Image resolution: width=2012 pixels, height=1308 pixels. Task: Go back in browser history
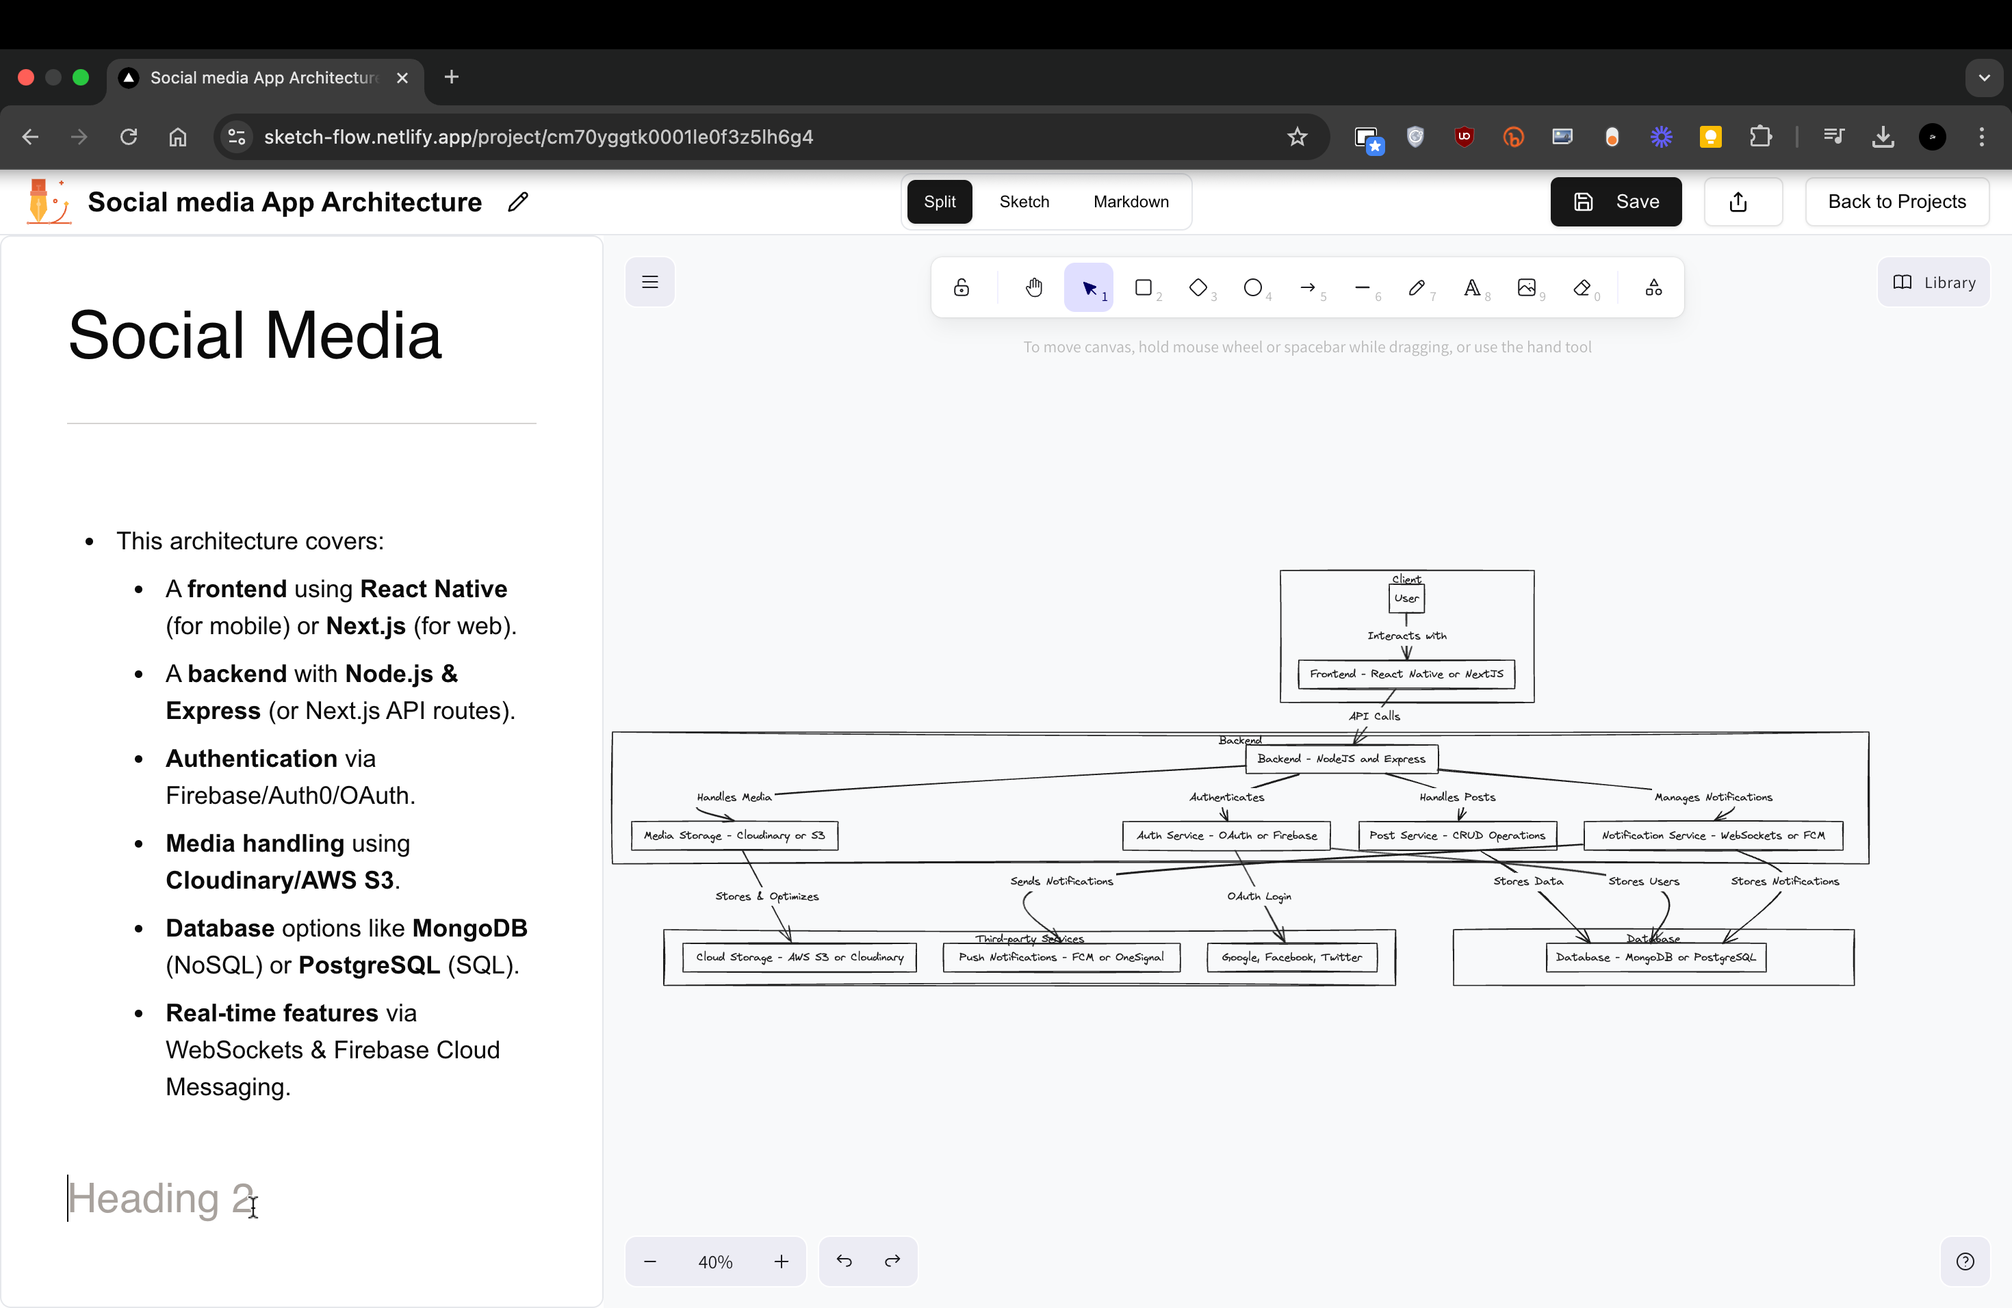30,137
